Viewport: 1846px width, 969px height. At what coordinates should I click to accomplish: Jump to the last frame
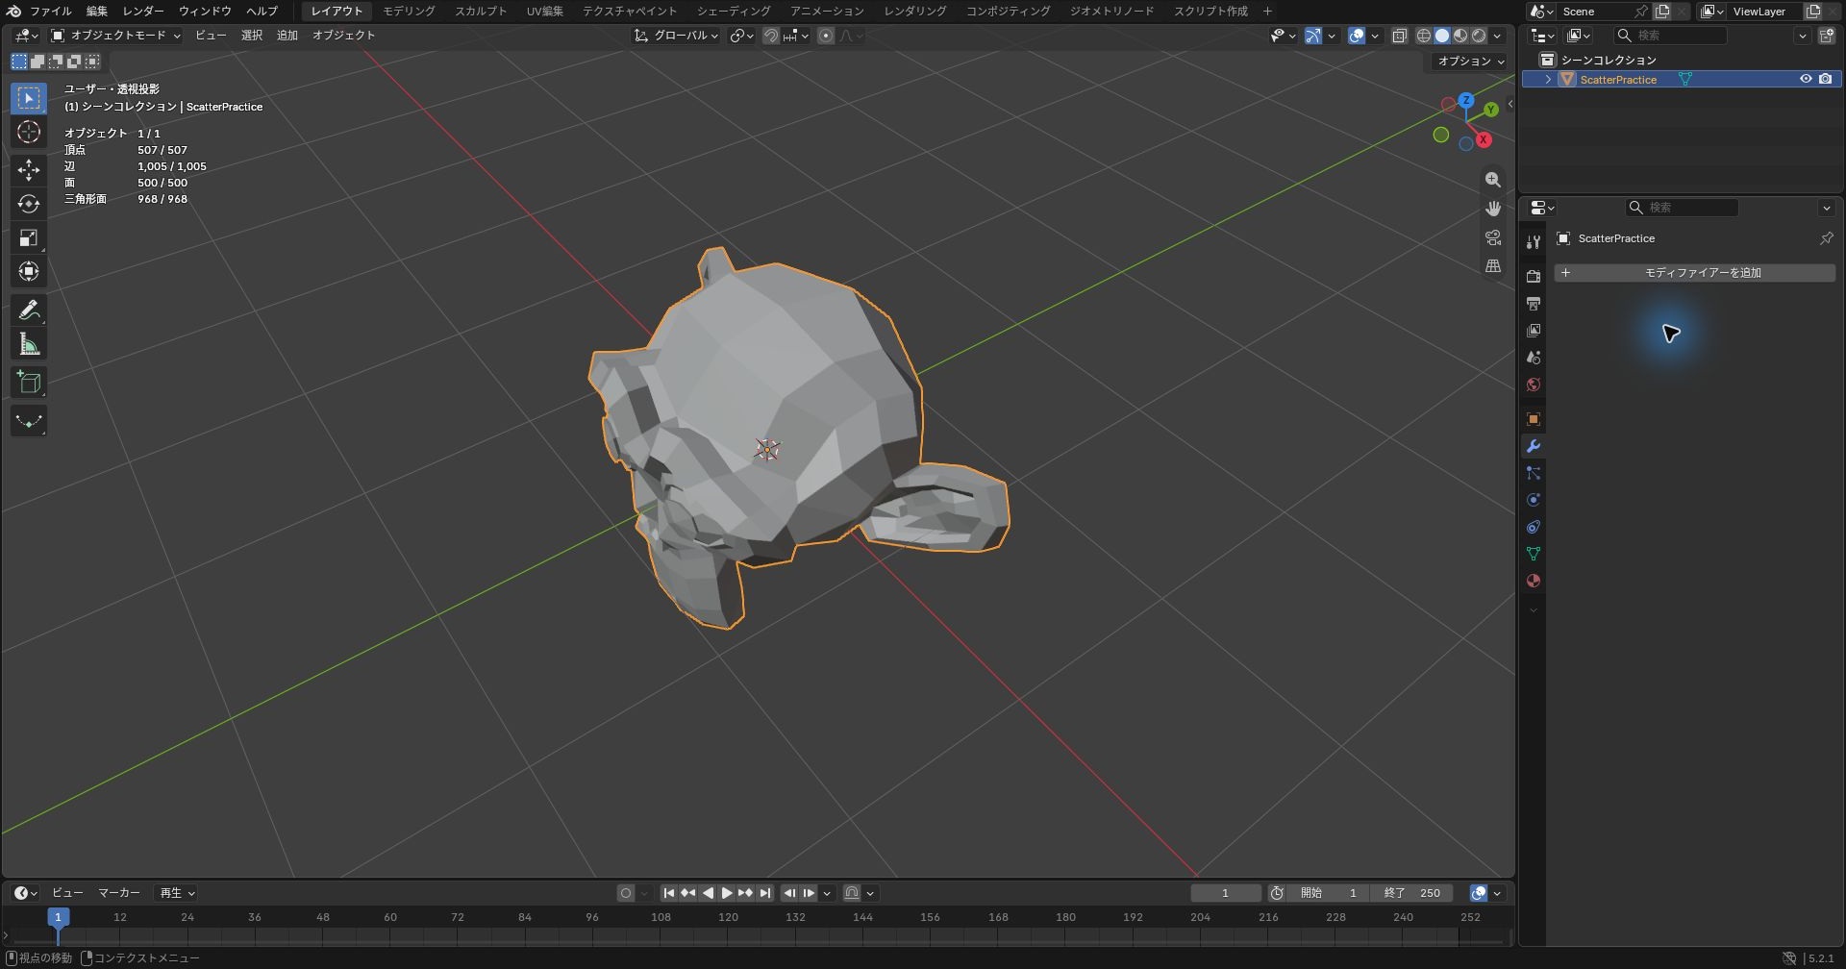point(765,892)
